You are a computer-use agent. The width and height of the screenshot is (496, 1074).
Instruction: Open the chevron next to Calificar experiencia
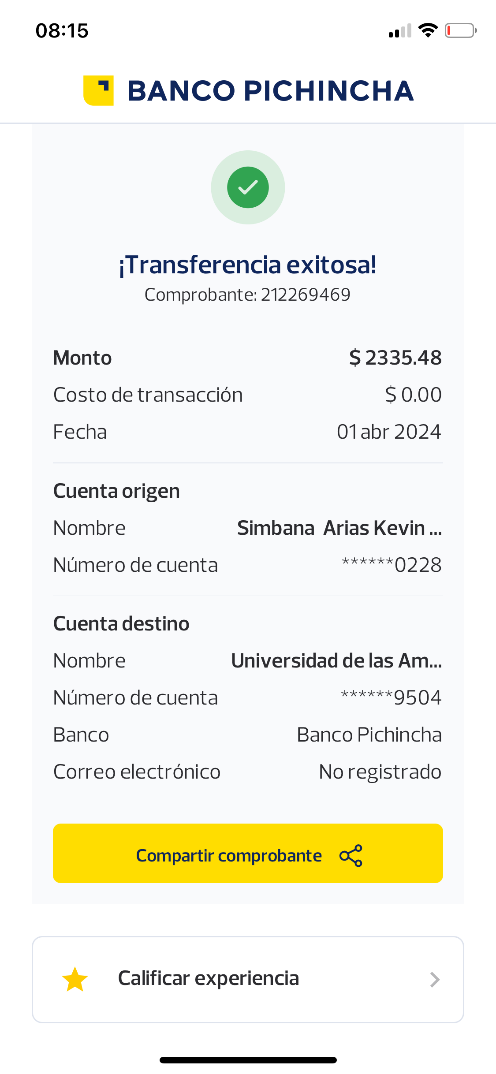[435, 979]
